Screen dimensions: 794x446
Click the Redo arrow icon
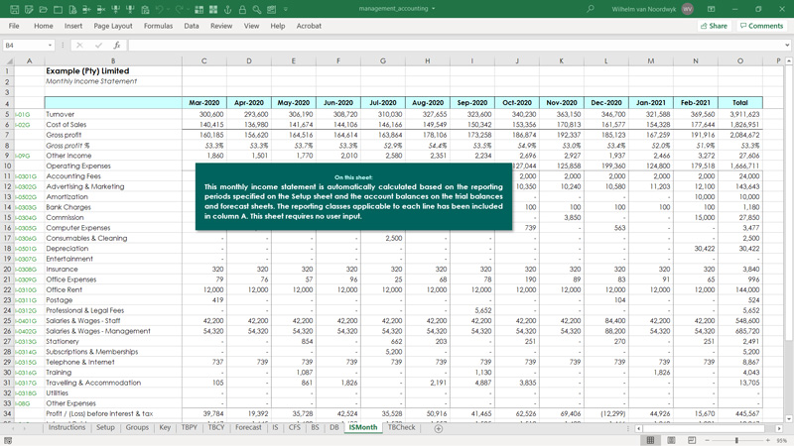(180, 9)
